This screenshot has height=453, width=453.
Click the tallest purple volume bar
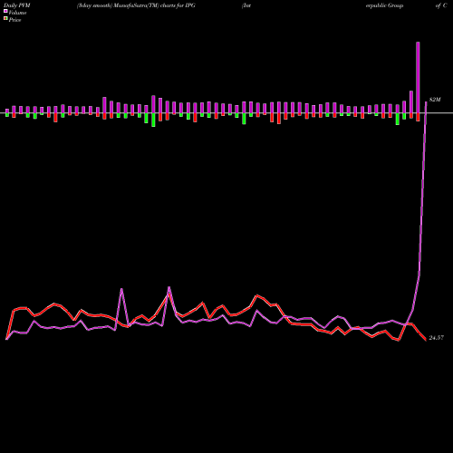coord(418,77)
